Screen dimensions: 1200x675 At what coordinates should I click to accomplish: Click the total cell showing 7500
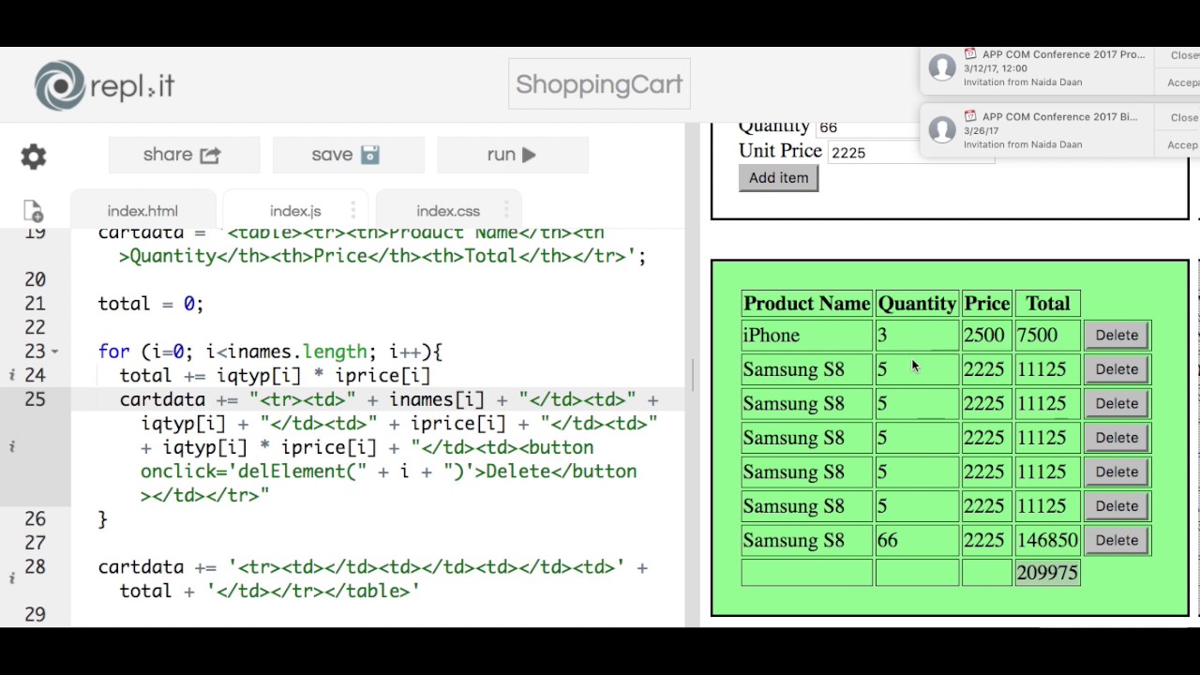[1047, 336]
